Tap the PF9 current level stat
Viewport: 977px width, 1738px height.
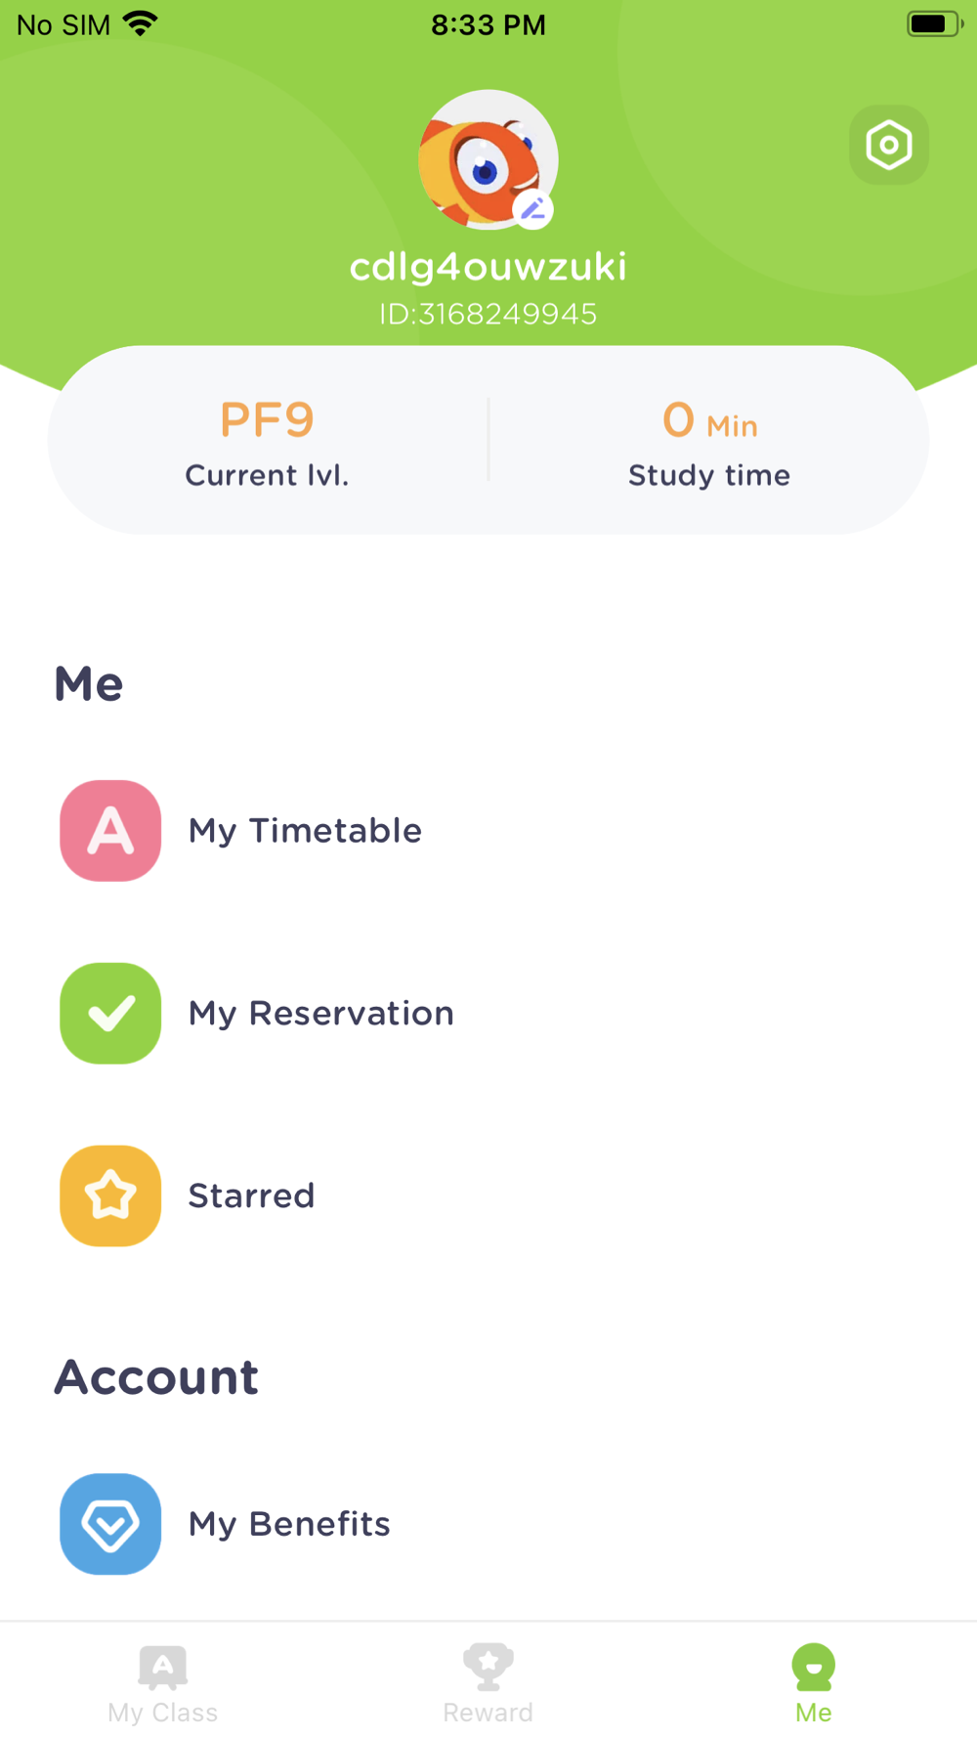tap(267, 421)
